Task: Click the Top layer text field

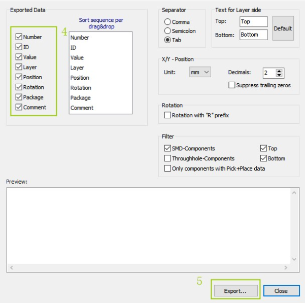Action: [x=253, y=22]
